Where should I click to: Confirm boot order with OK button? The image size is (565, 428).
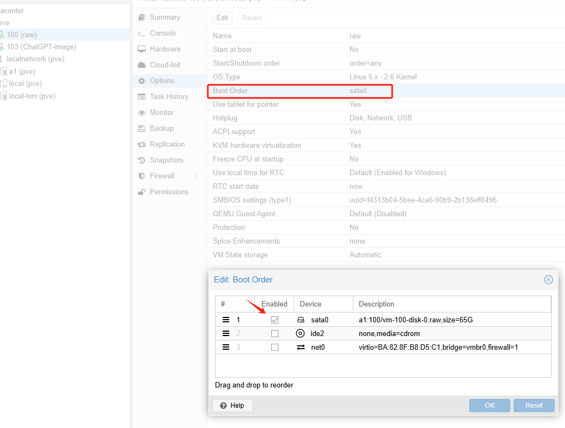pos(490,406)
